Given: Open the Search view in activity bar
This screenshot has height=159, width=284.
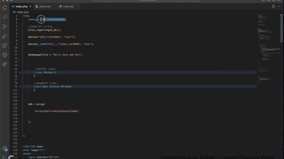Looking at the screenshot, I should click(5, 17).
